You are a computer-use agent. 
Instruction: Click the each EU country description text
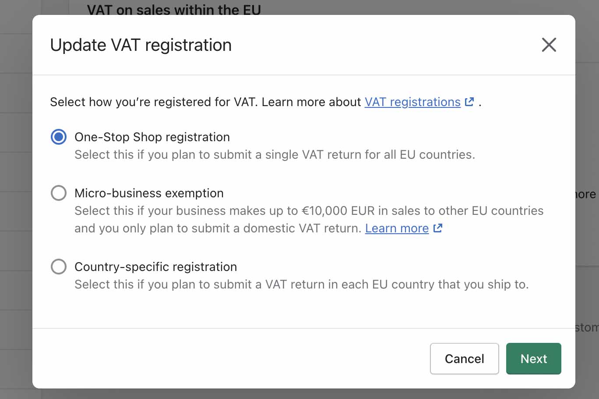(x=301, y=284)
